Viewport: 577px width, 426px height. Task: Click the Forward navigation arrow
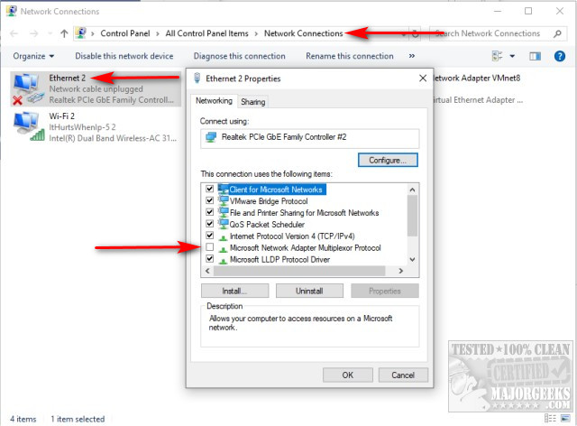pyautogui.click(x=34, y=33)
